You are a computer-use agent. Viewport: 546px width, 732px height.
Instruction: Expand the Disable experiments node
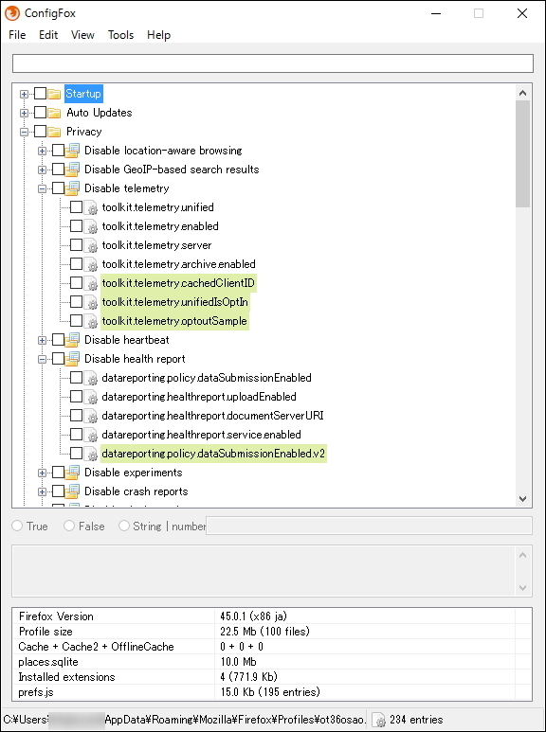coord(42,473)
